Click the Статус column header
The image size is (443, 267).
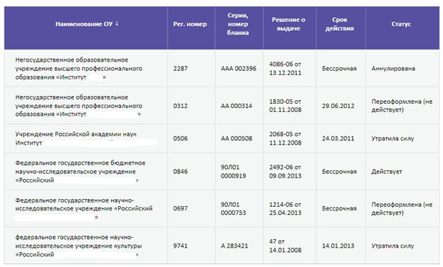pos(401,24)
